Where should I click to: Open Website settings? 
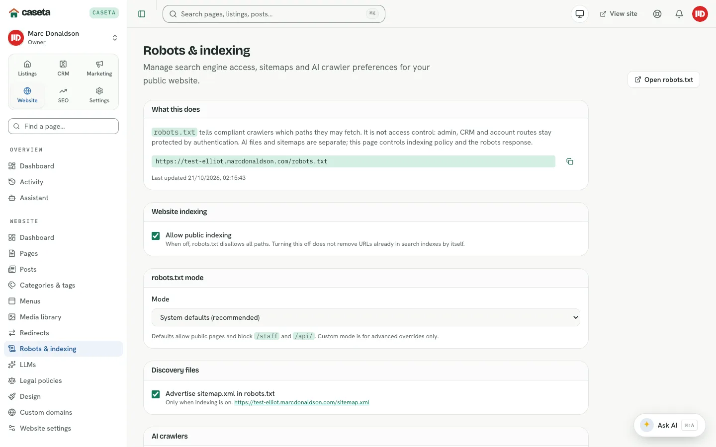point(63,428)
